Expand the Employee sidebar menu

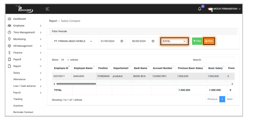pos(25,26)
